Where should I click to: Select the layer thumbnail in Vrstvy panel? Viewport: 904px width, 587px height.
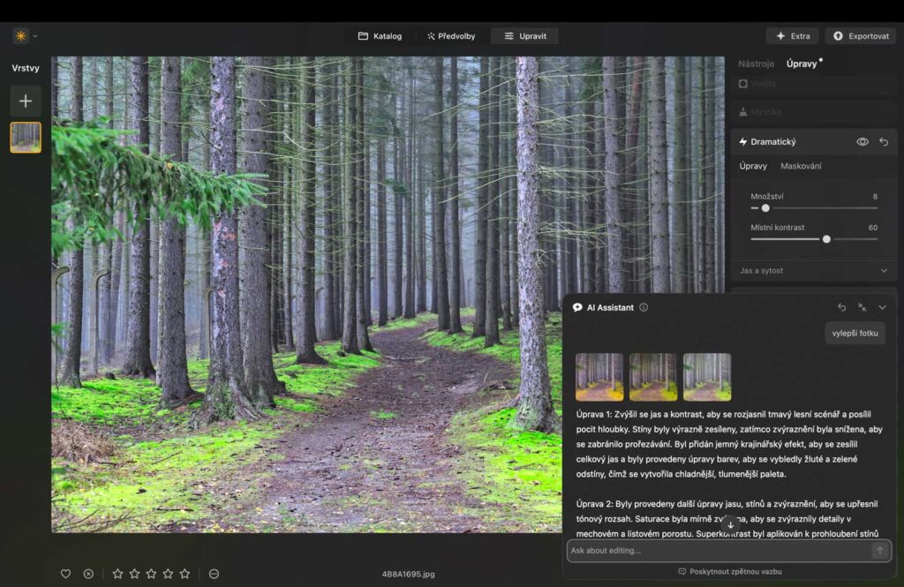pos(25,138)
